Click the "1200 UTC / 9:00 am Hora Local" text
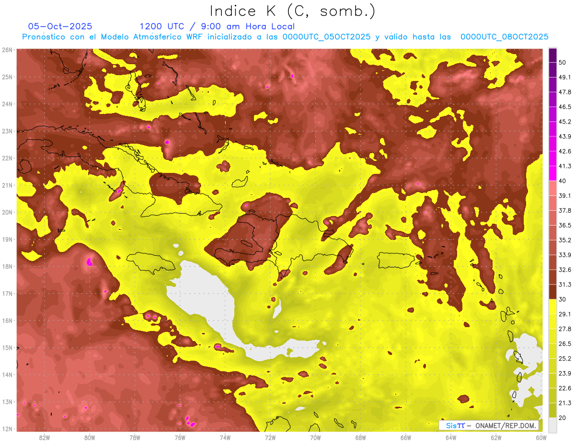 (217, 26)
